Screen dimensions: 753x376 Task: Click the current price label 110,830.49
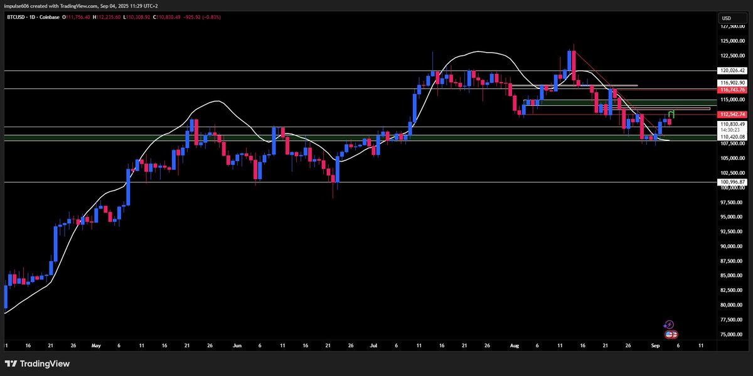click(x=732, y=124)
